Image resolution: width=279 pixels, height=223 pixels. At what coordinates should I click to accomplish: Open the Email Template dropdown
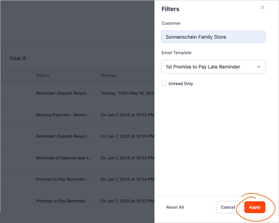(x=213, y=67)
